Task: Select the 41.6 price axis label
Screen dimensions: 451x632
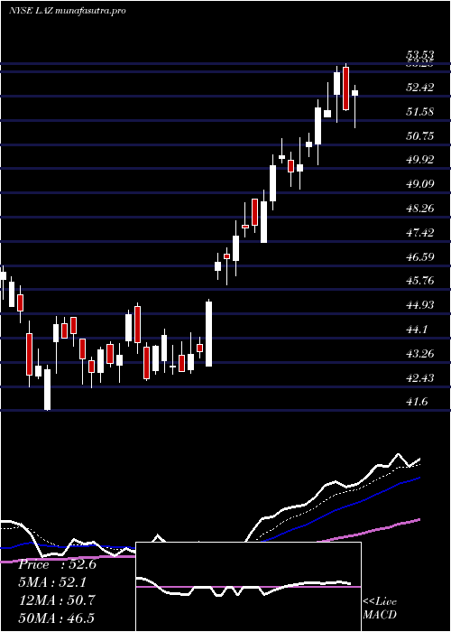Action: [x=417, y=402]
